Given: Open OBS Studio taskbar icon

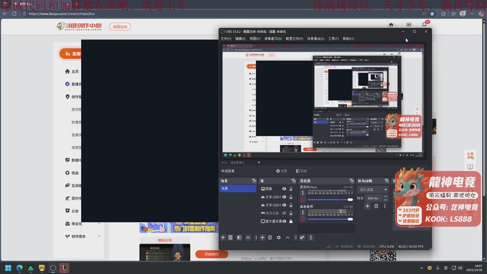Looking at the screenshot, I should pos(53,268).
